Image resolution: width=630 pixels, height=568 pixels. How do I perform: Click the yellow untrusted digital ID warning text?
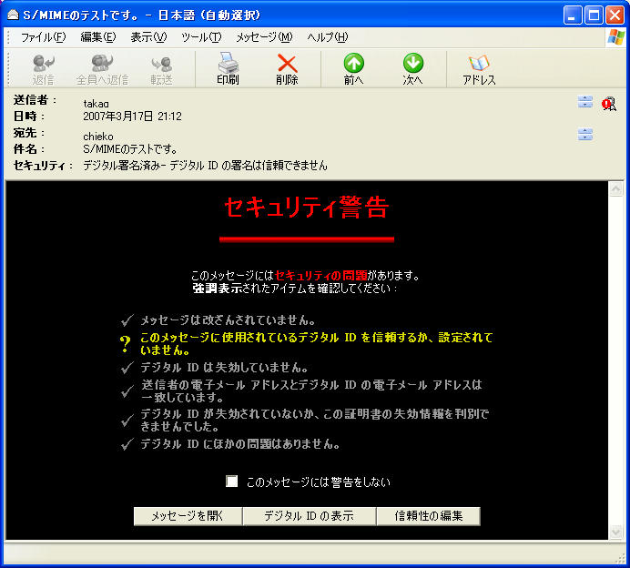316,343
